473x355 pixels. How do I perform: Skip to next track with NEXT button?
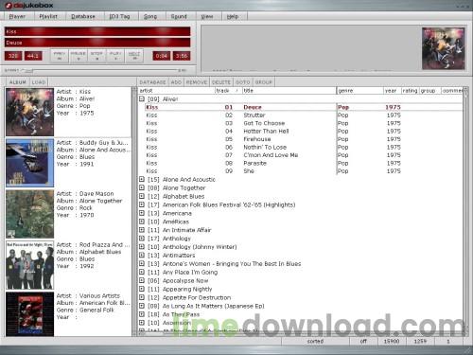[x=134, y=56]
